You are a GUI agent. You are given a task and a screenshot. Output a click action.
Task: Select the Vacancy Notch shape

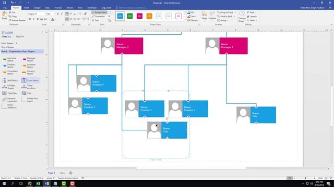29,72
